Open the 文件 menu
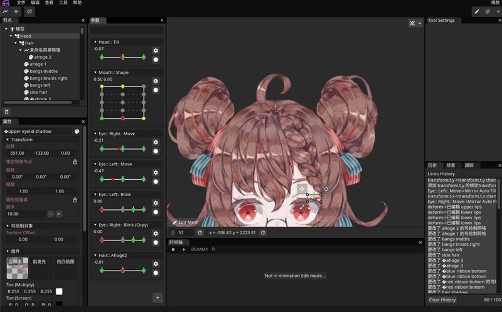The height and width of the screenshot is (312, 502). (21, 3)
